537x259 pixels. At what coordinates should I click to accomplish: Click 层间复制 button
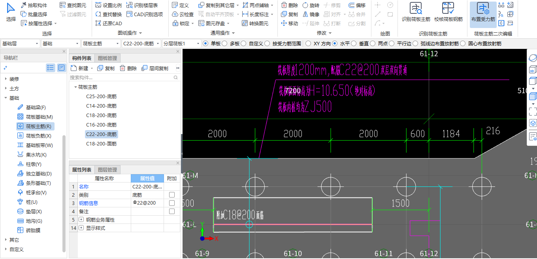point(155,68)
